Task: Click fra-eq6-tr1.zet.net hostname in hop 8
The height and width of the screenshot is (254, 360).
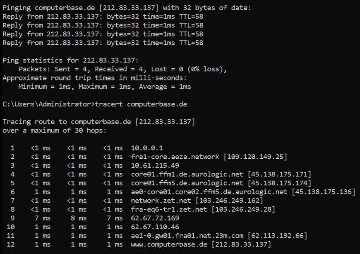Action: 169,209
